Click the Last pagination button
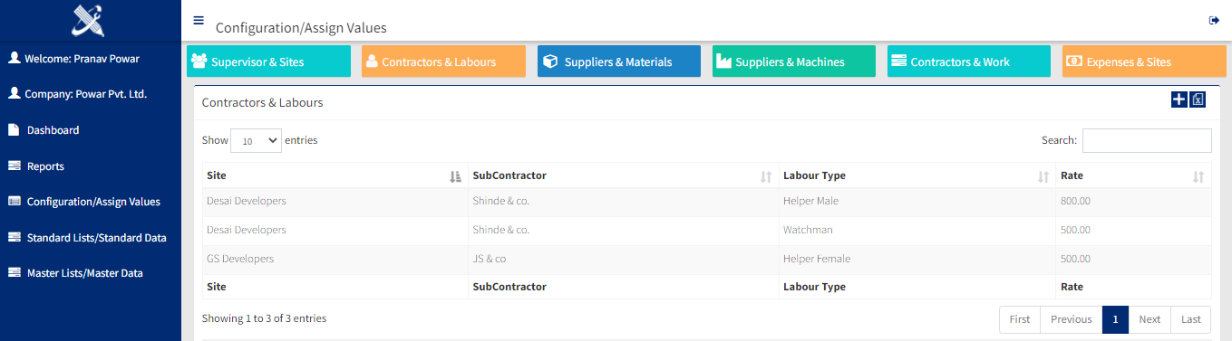1232x341 pixels. click(1191, 319)
